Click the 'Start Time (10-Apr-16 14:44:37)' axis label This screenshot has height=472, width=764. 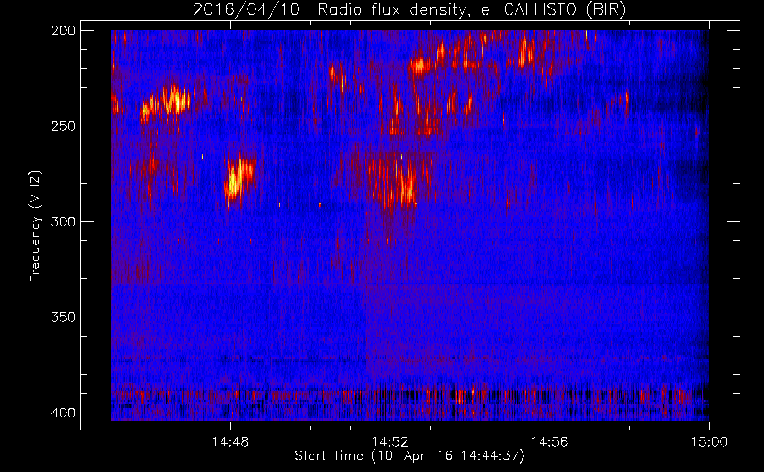(409, 456)
